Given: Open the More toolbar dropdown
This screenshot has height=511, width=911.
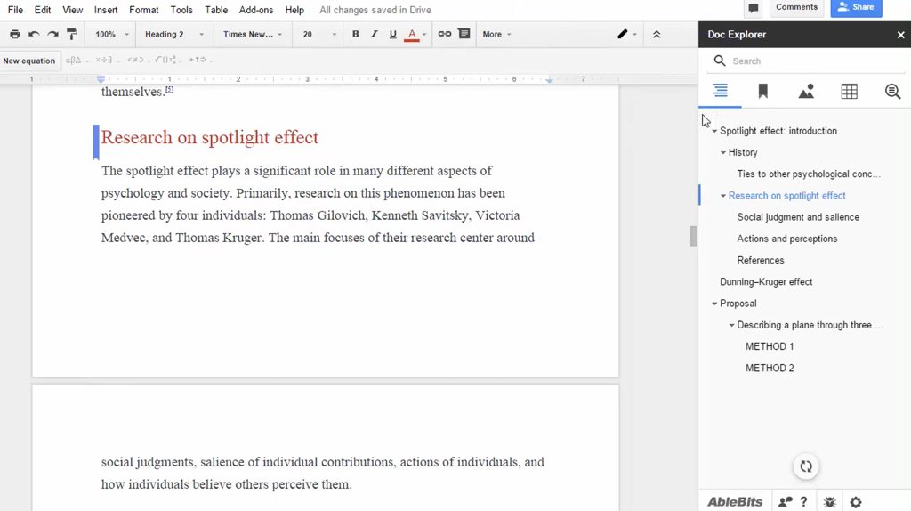Looking at the screenshot, I should pyautogui.click(x=496, y=35).
